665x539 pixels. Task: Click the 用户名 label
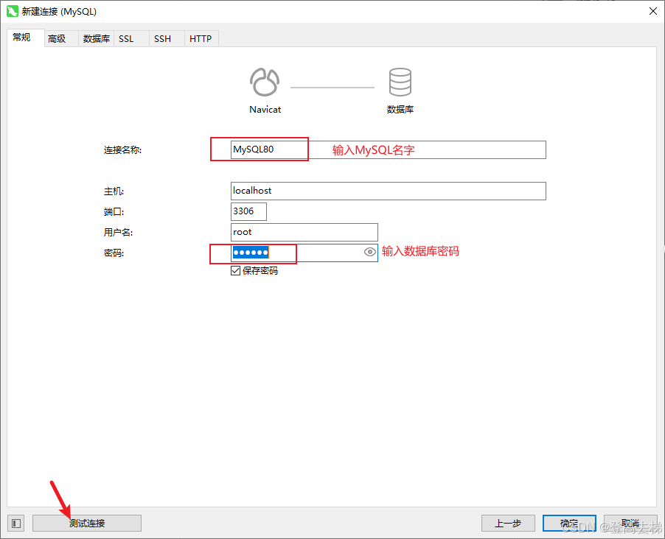[118, 232]
